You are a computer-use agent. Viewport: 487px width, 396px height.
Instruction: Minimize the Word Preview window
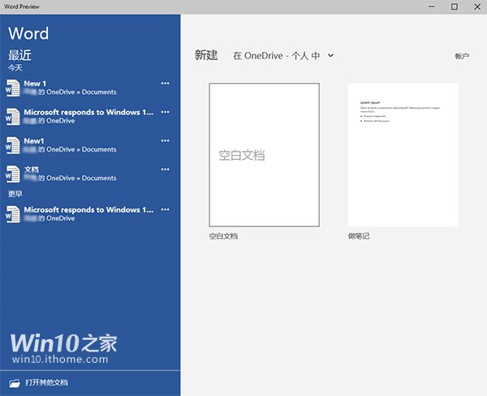432,6
